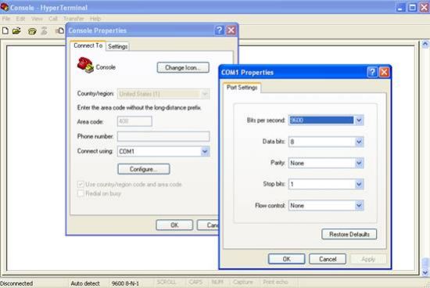Click the help button in COM1 Properties
This screenshot has height=288, width=430.
coord(372,72)
